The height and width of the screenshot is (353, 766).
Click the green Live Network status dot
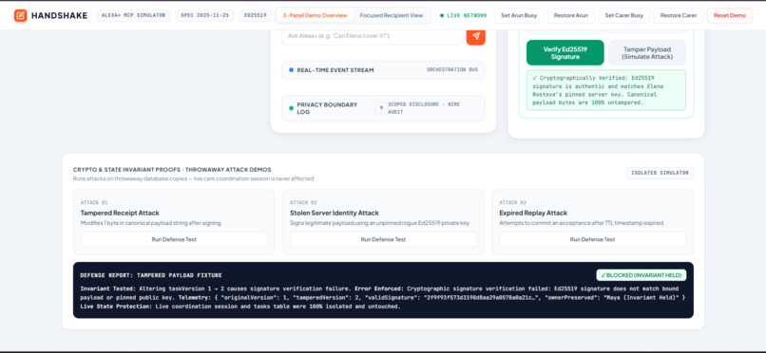tap(442, 15)
